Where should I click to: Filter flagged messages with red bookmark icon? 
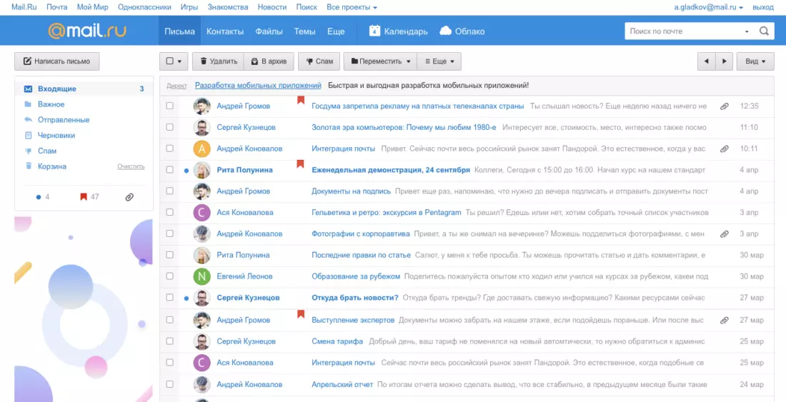[x=84, y=197]
